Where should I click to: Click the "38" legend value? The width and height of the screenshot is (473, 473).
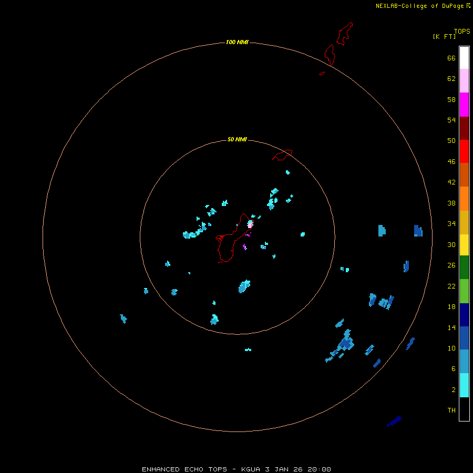451,203
